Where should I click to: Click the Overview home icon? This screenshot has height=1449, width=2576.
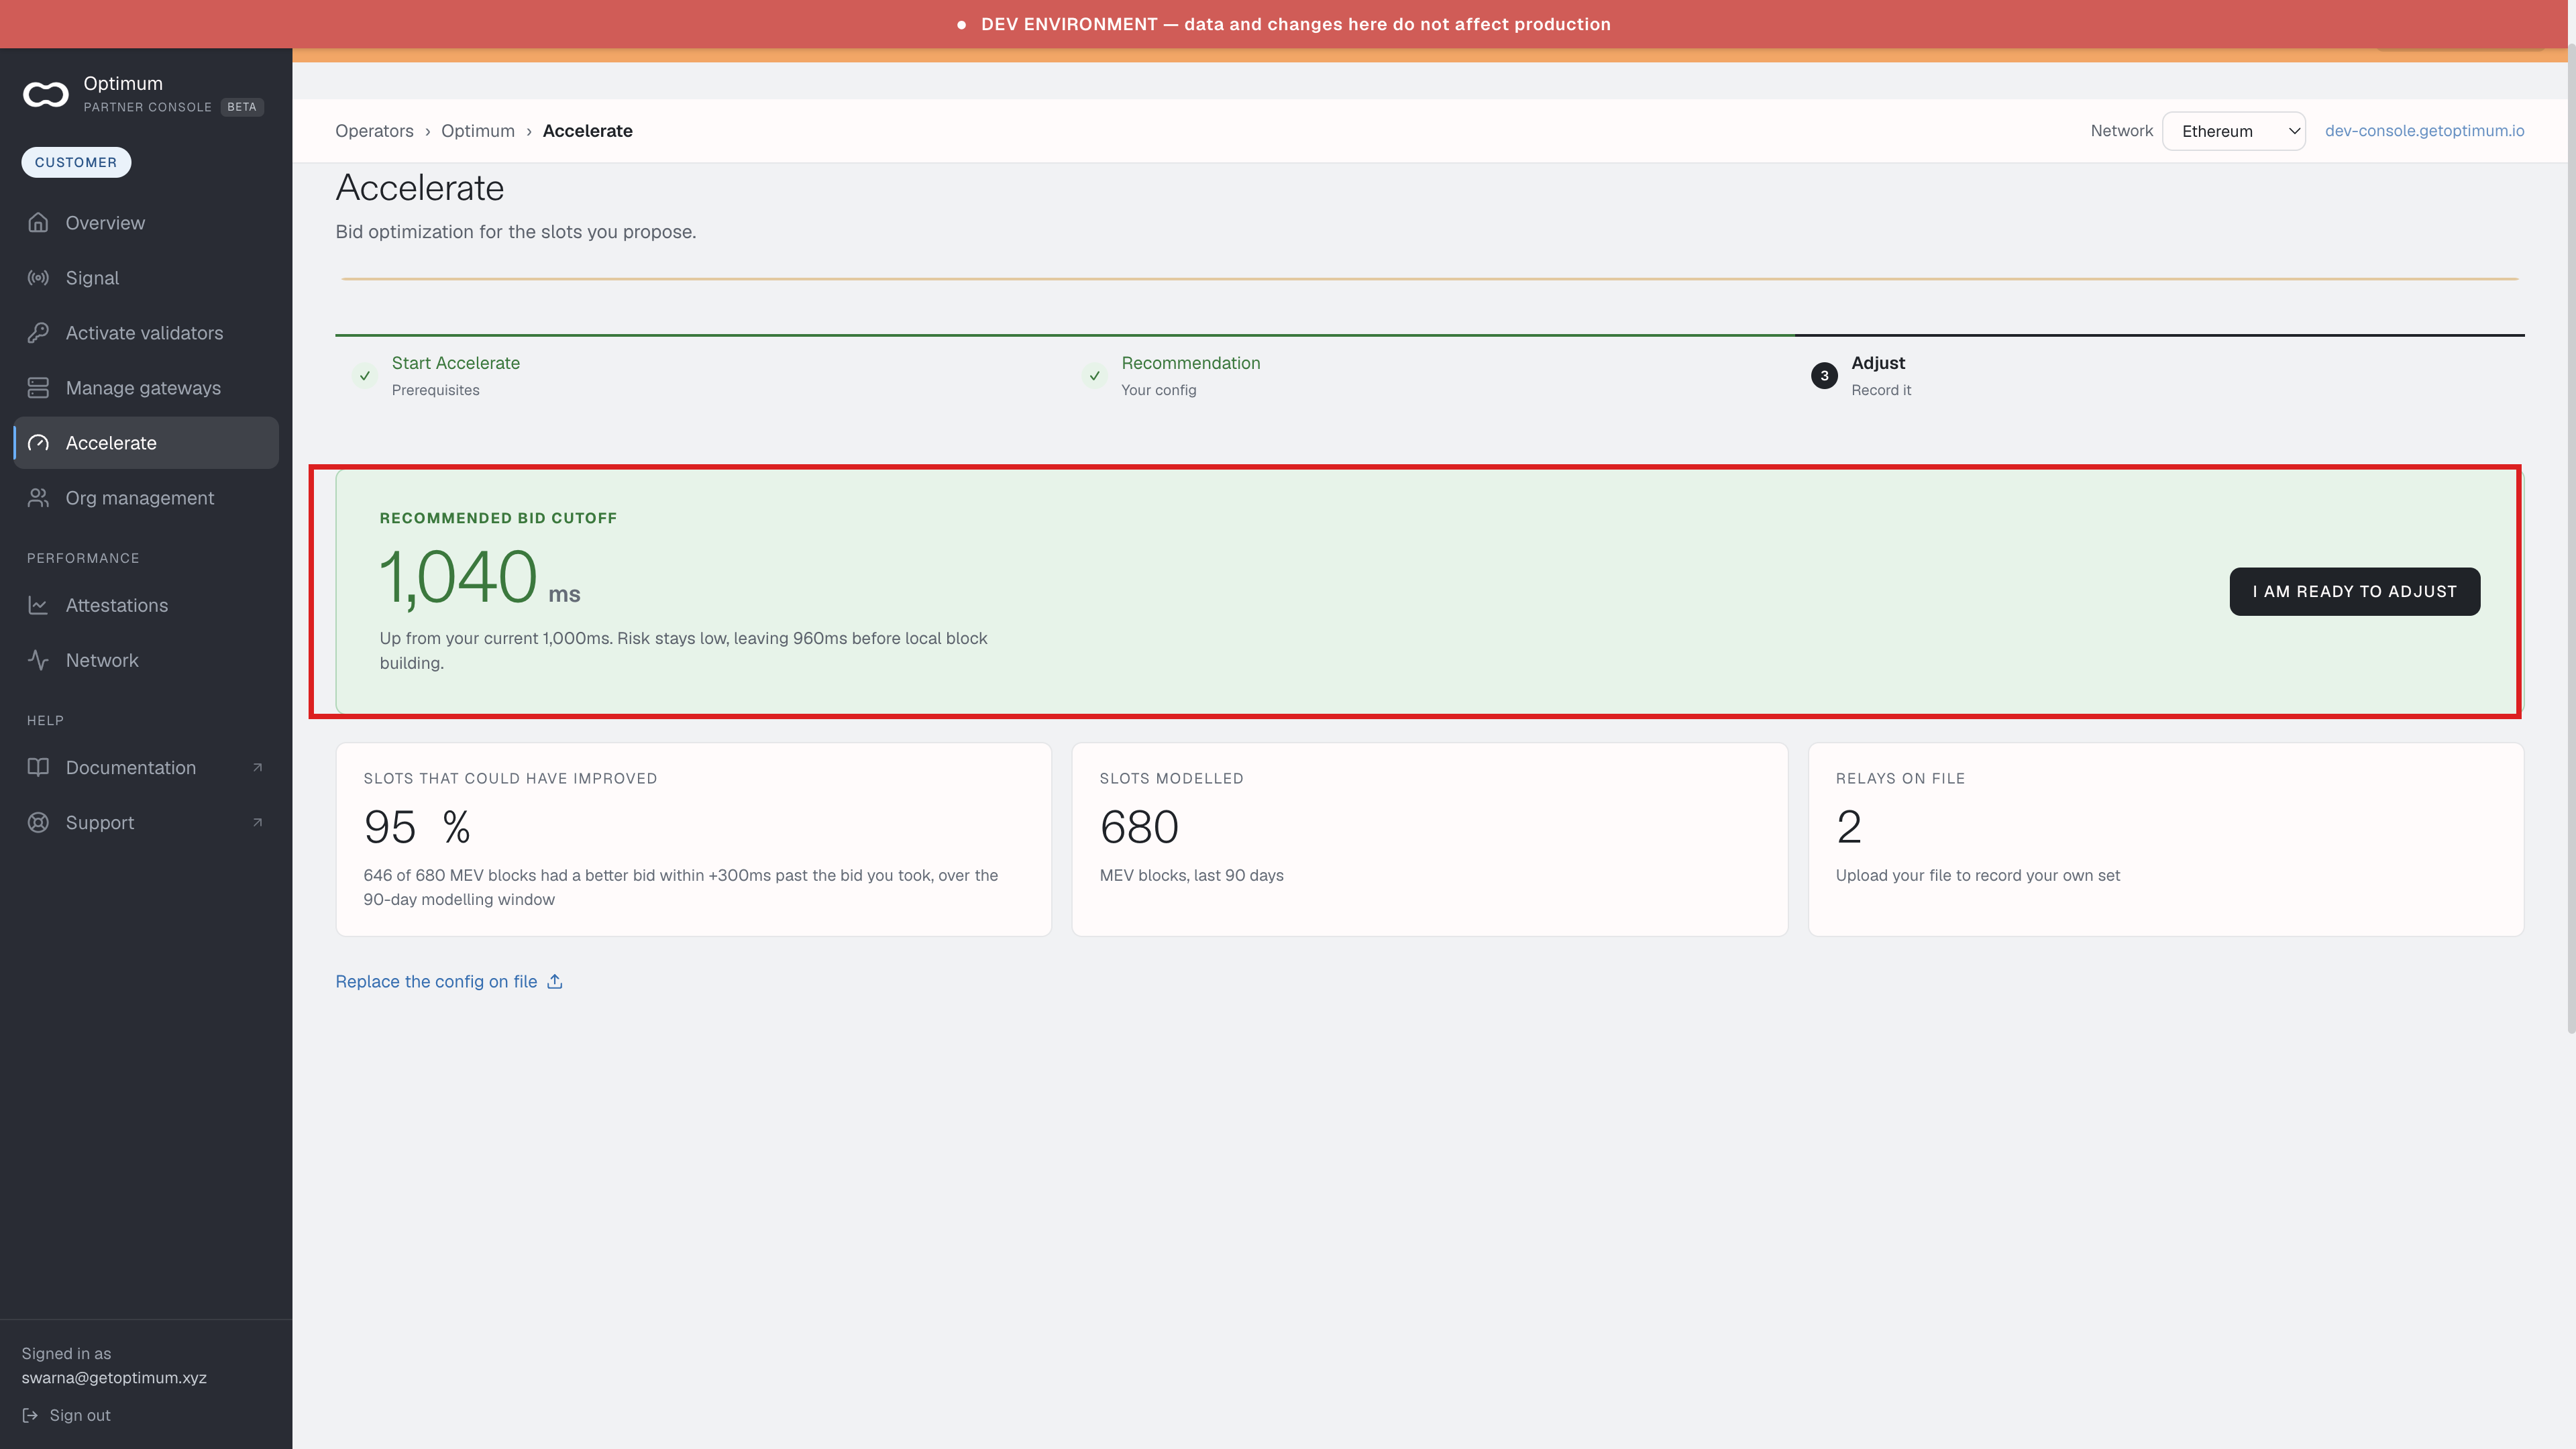click(38, 222)
